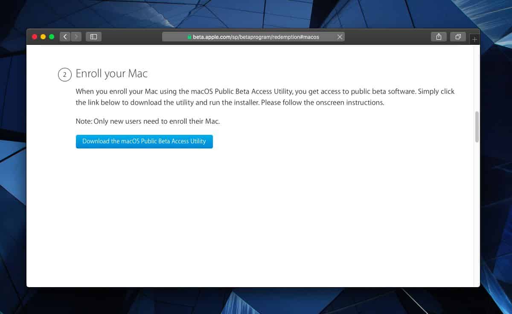Click the 'Enroll your Mac' heading
Viewport: 512px width, 314px height.
111,73
